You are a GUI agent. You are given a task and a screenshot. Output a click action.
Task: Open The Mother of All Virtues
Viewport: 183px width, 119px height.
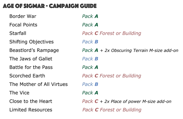(x=38, y=84)
